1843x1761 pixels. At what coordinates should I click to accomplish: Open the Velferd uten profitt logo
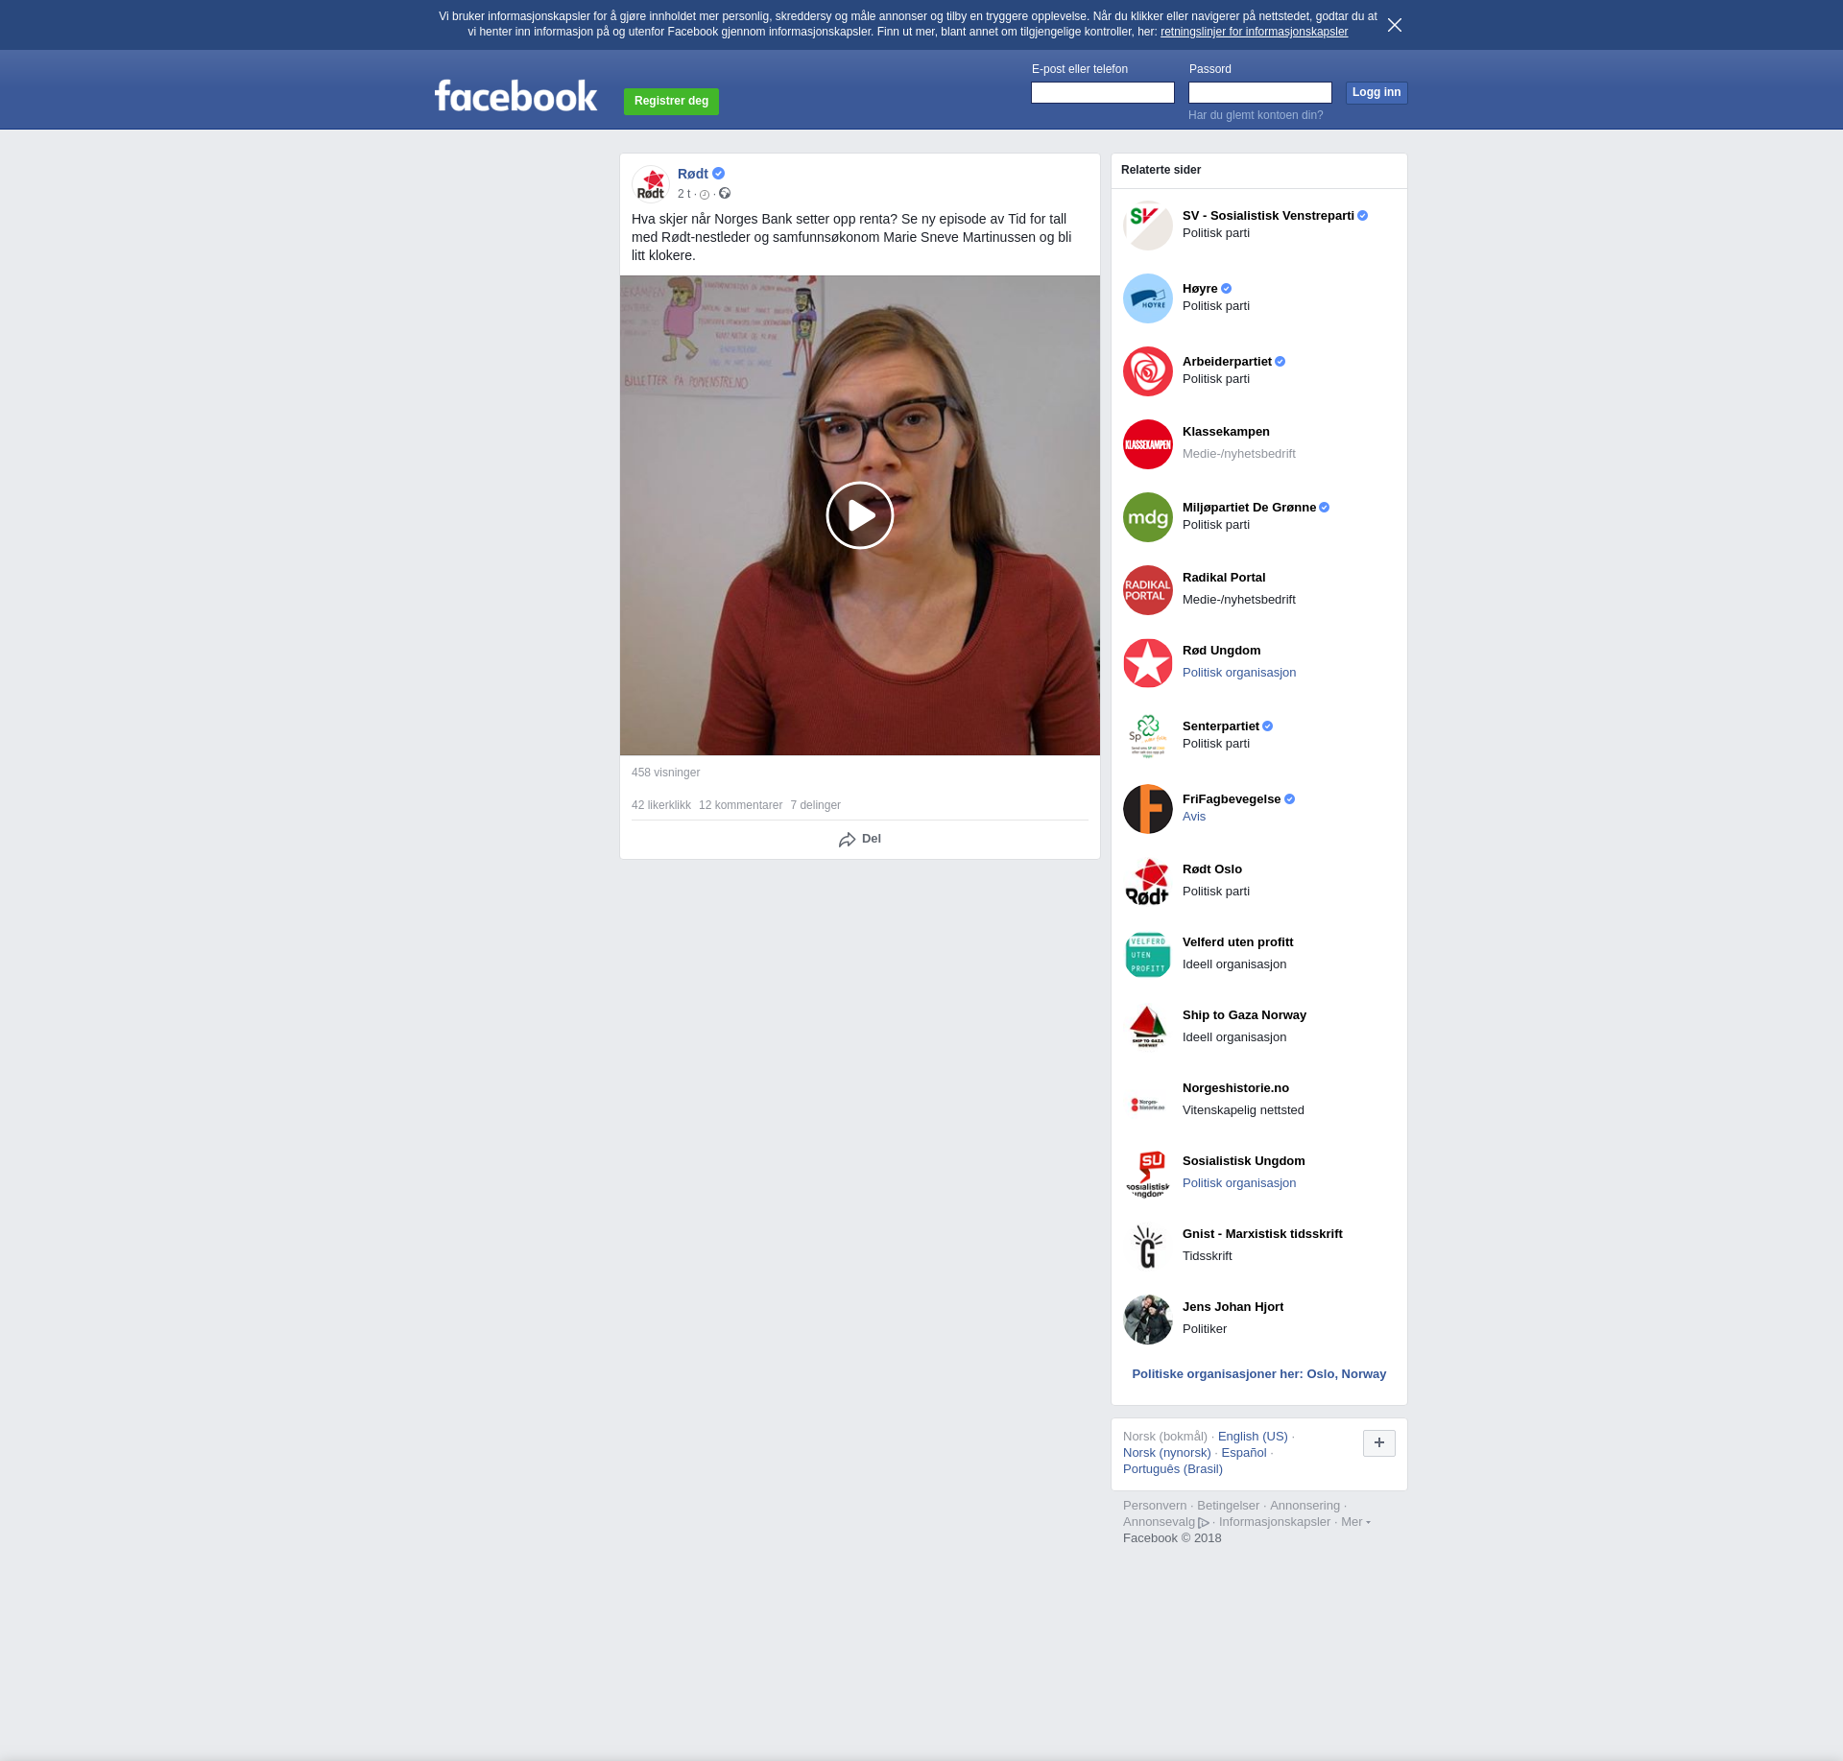click(1148, 955)
